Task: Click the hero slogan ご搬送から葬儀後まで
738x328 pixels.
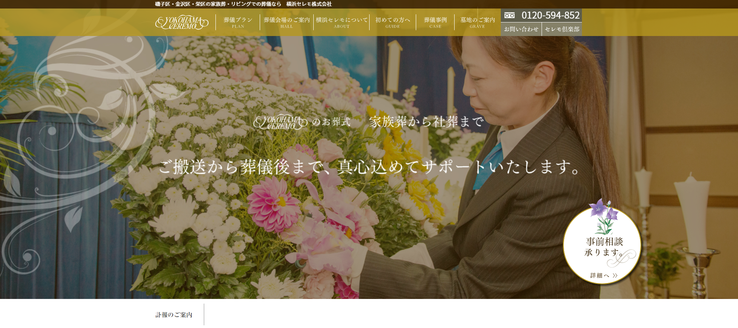Action: 369,167
